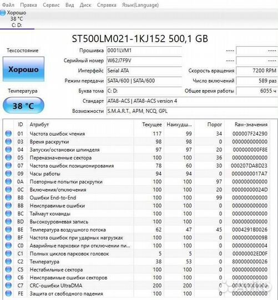
Task: Click the Серийный номер field W62J7F9V
Action: click(x=144, y=61)
